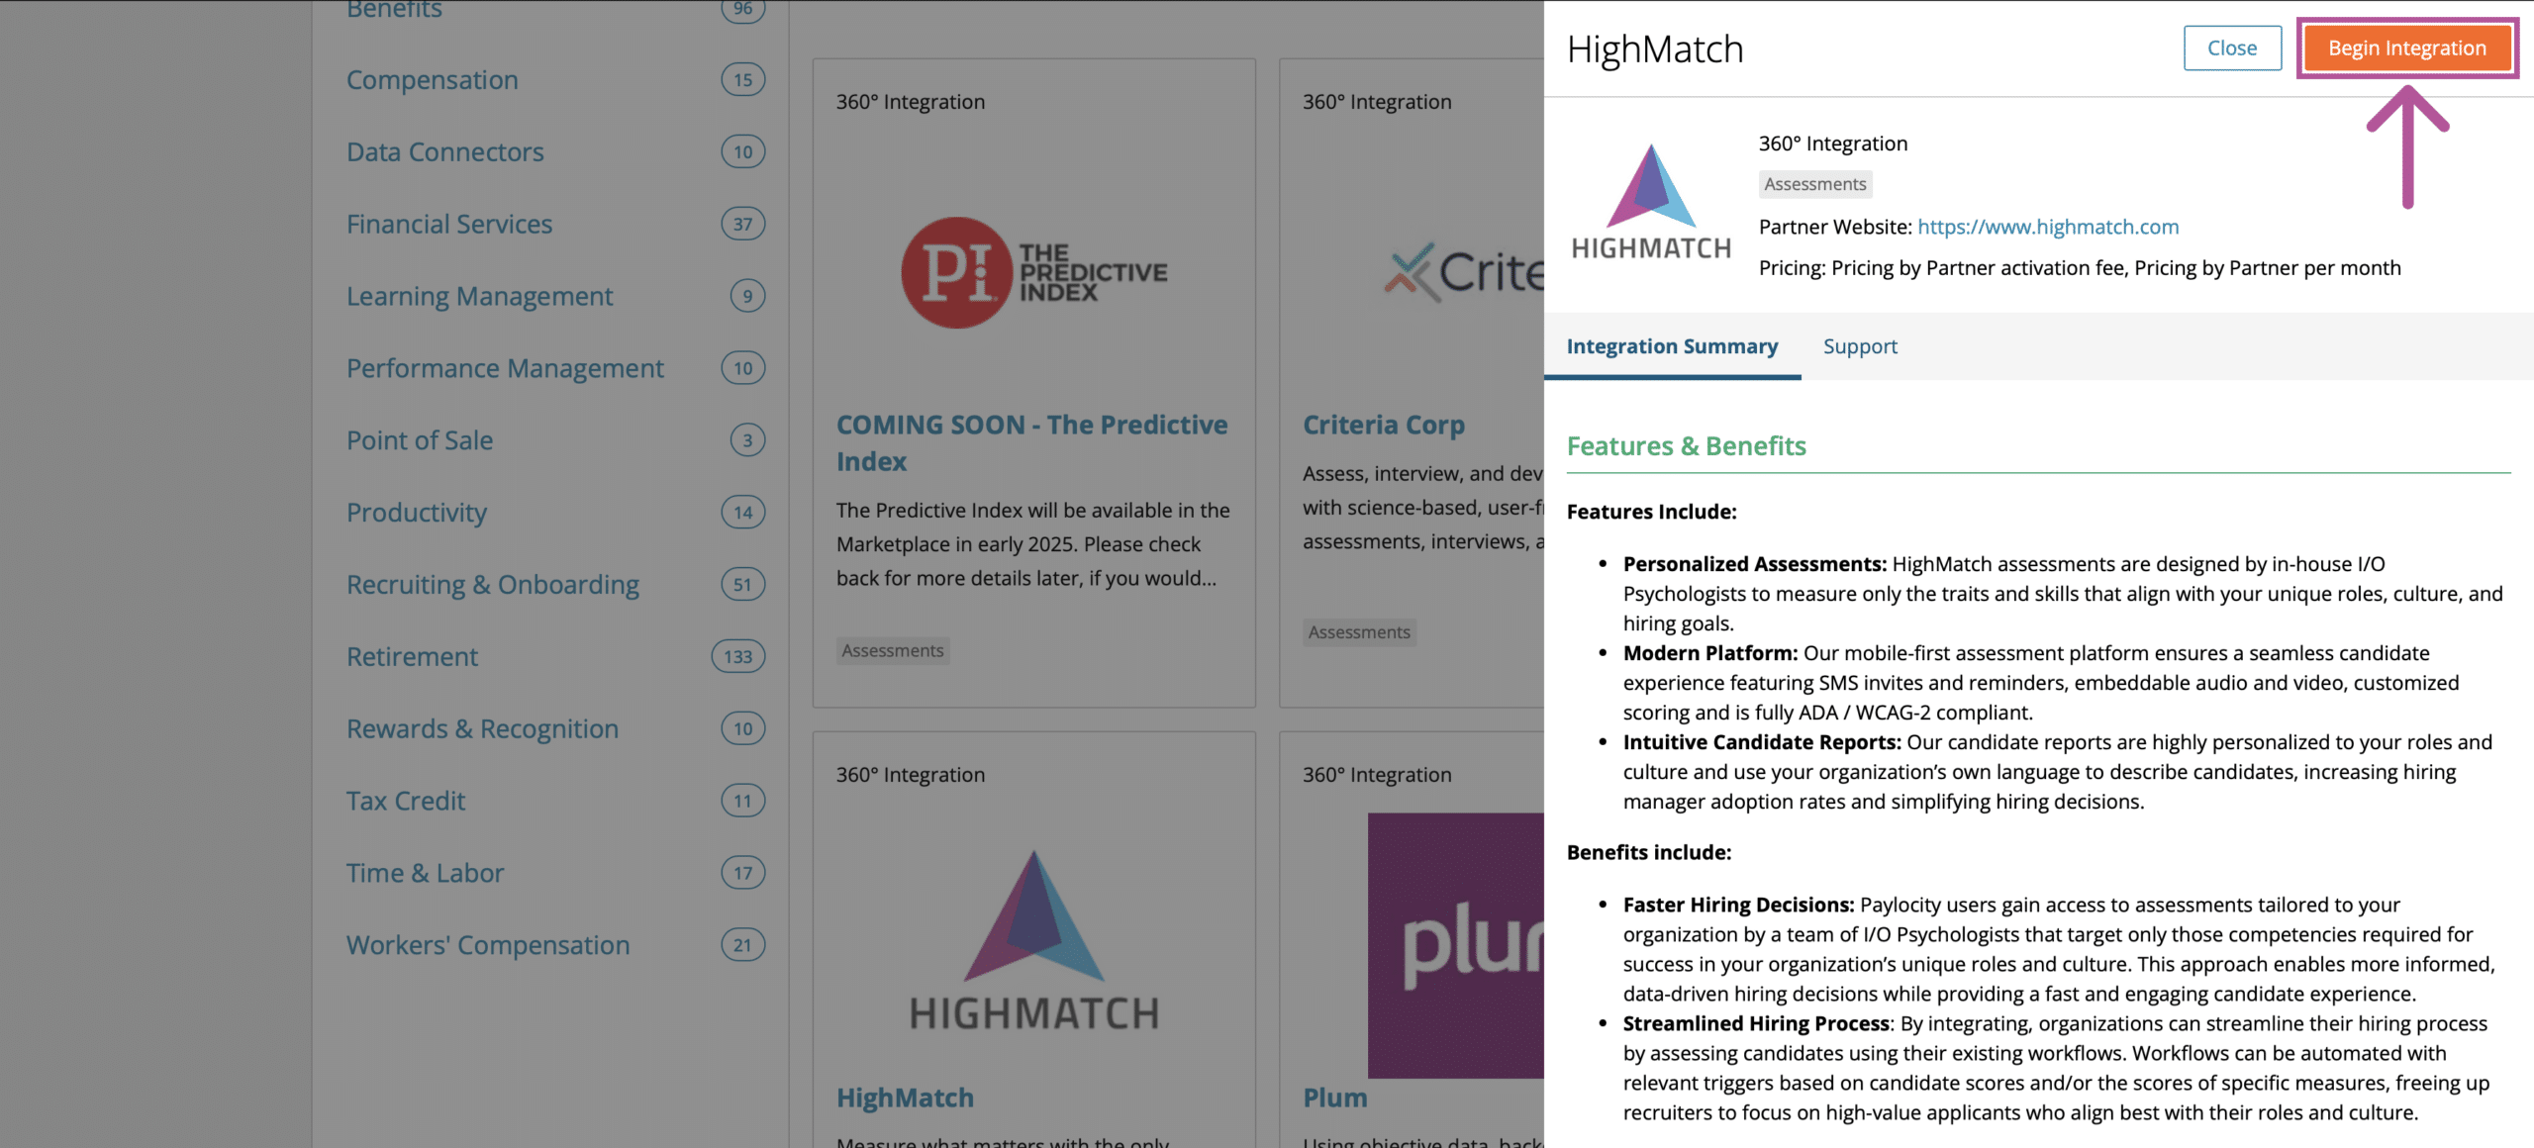
Task: Choose the Time & Labor category
Action: pos(425,873)
